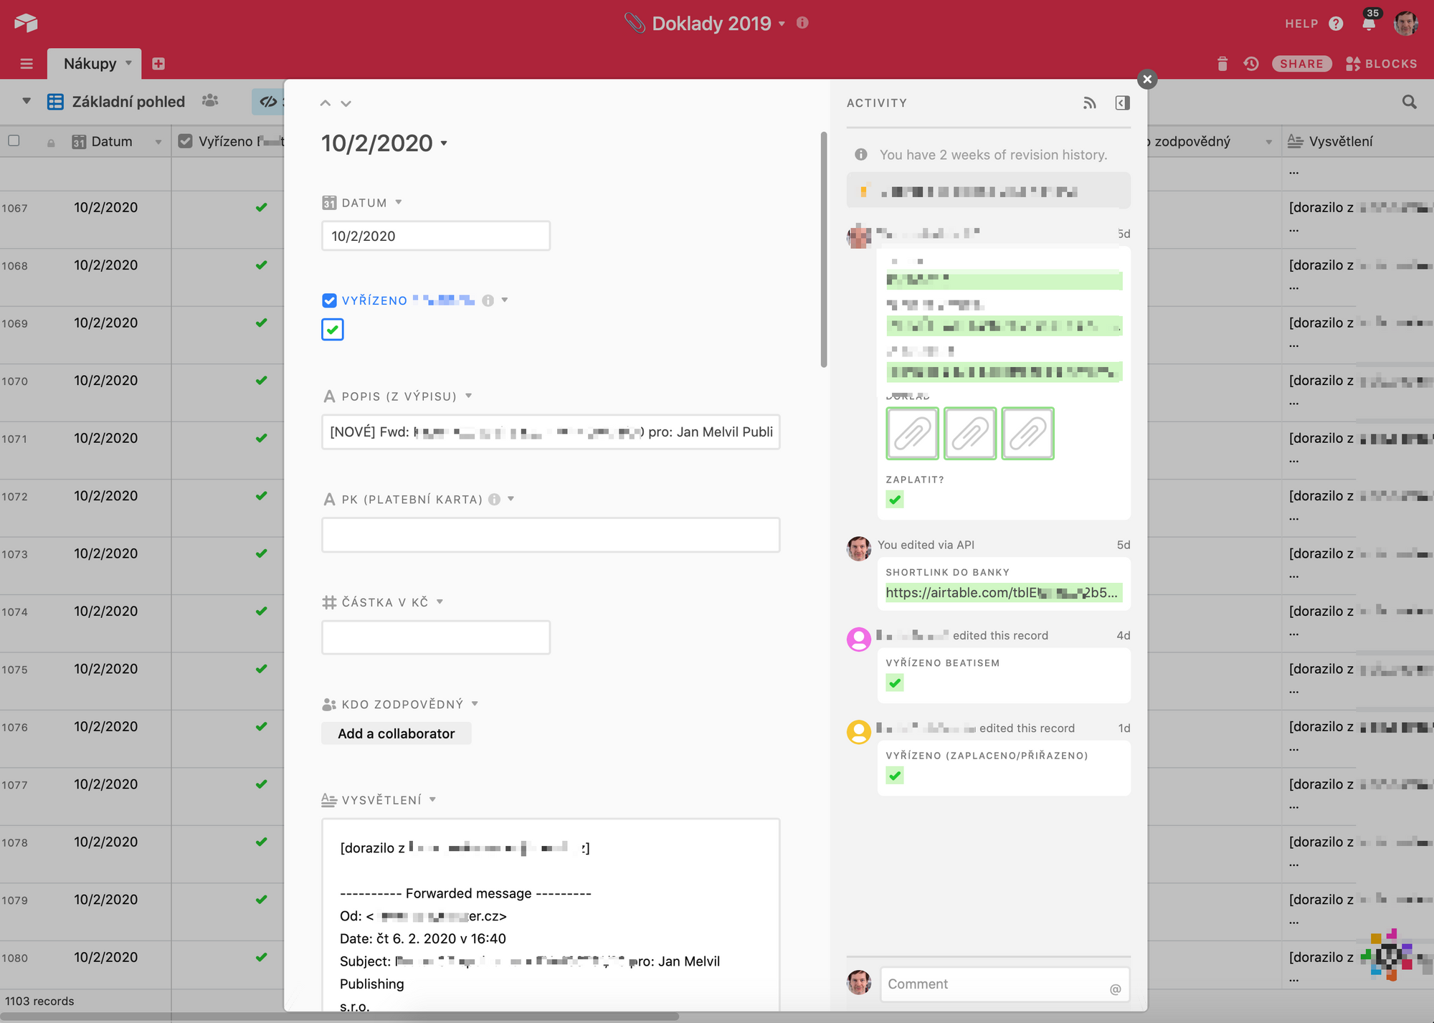Image resolution: width=1434 pixels, height=1023 pixels.
Task: Open the search magnifier icon
Action: pos(1409,102)
